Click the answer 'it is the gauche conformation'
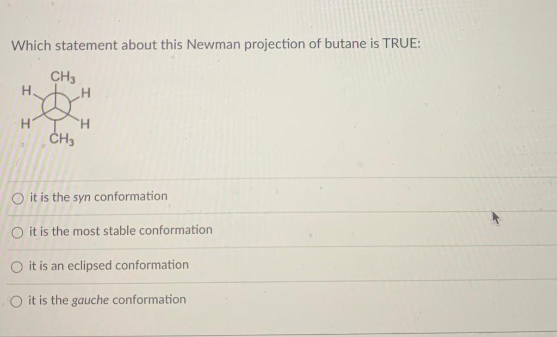 [x=106, y=299]
